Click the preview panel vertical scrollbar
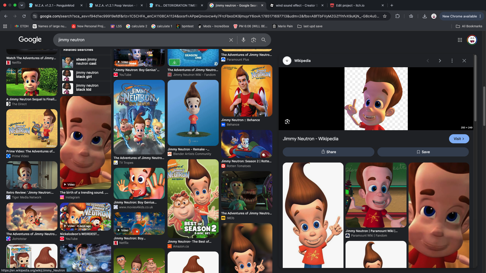This screenshot has height=273, width=486. pyautogui.click(x=475, y=88)
